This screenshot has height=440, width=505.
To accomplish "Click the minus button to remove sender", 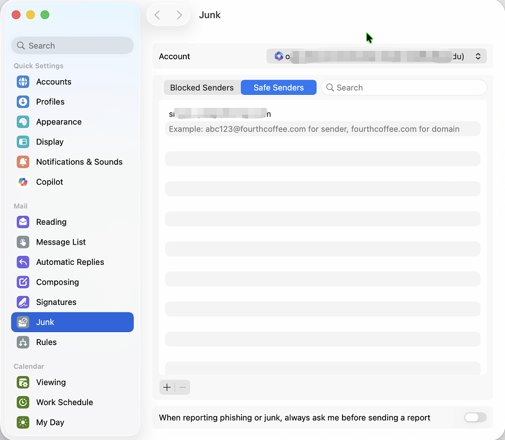I will pos(182,387).
